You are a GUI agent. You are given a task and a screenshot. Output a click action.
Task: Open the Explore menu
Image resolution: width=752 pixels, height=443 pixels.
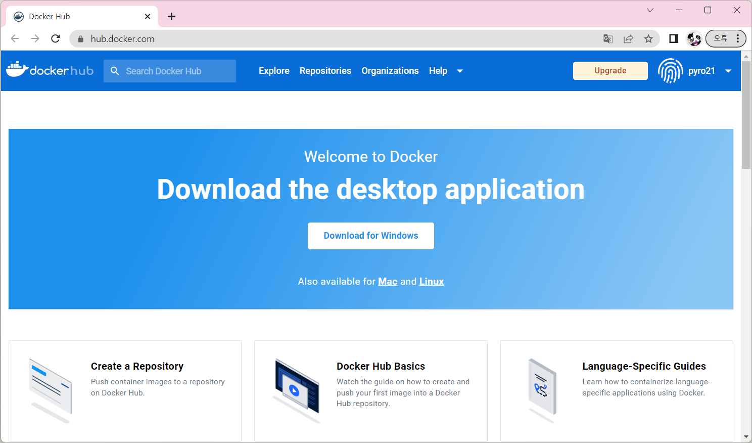click(x=274, y=71)
